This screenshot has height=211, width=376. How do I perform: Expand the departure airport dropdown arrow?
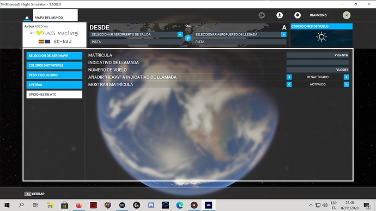(x=180, y=34)
